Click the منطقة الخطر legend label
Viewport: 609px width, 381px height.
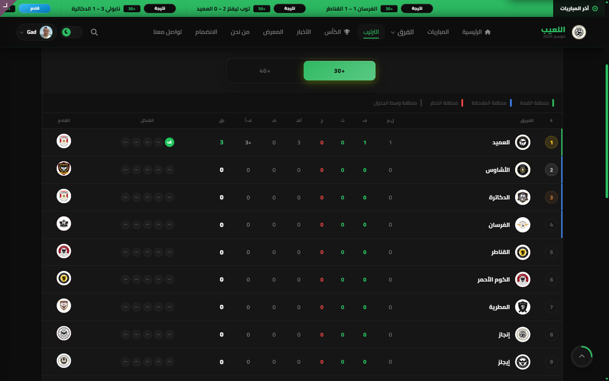click(x=444, y=103)
